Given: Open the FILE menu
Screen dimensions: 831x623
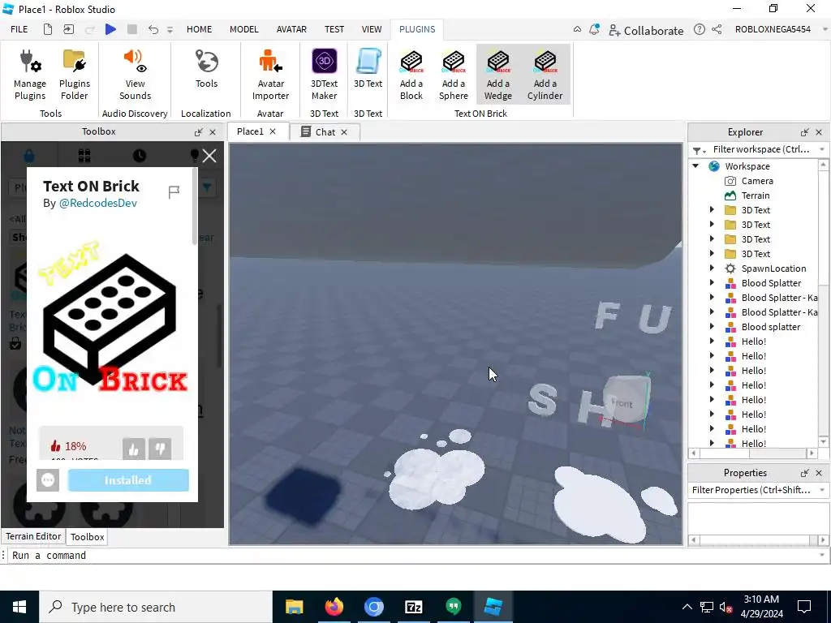Looking at the screenshot, I should 19,29.
